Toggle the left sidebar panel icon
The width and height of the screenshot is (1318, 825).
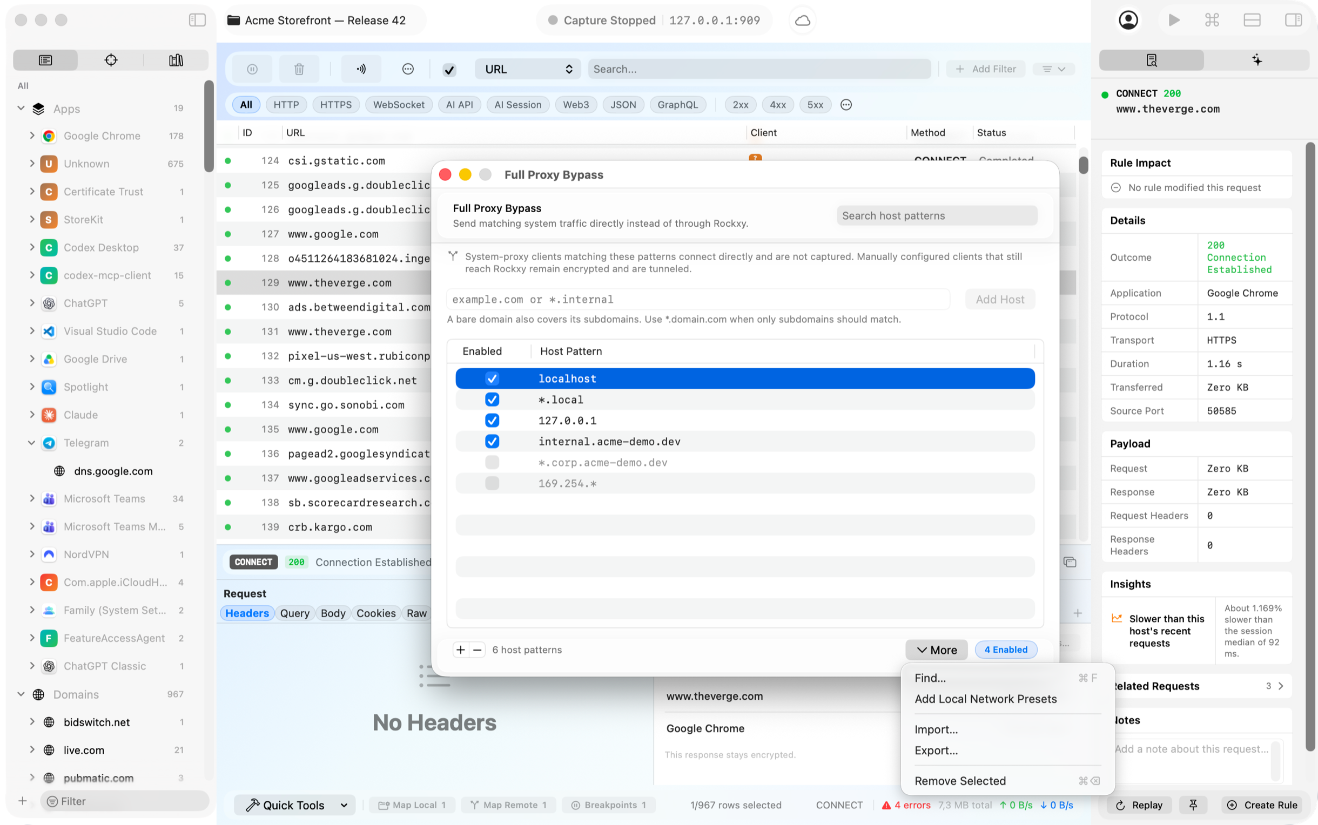point(197,20)
